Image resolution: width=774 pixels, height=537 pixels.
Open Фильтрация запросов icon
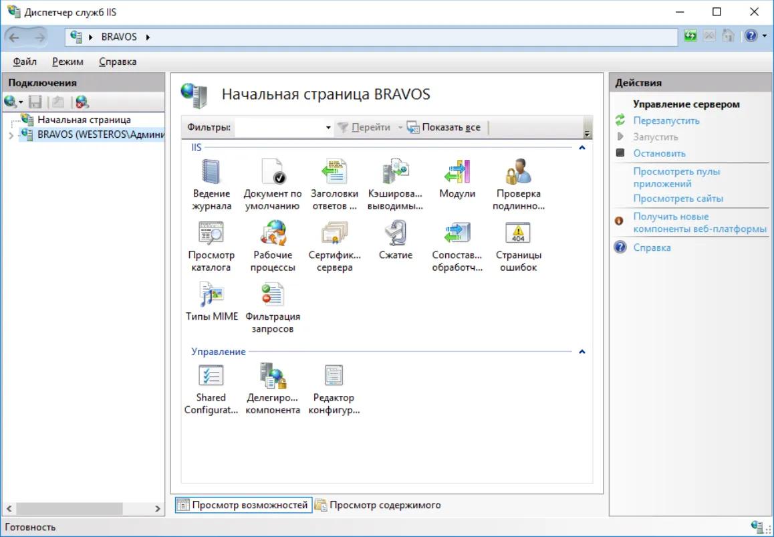coord(273,307)
